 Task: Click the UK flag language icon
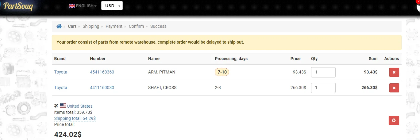[x=72, y=6]
